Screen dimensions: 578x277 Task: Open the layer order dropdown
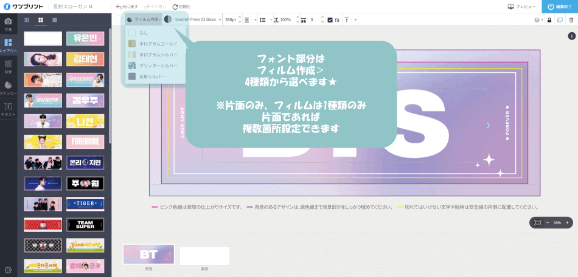click(538, 20)
